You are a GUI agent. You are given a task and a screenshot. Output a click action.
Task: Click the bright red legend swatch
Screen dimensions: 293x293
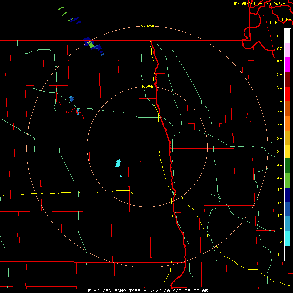coord(287,94)
